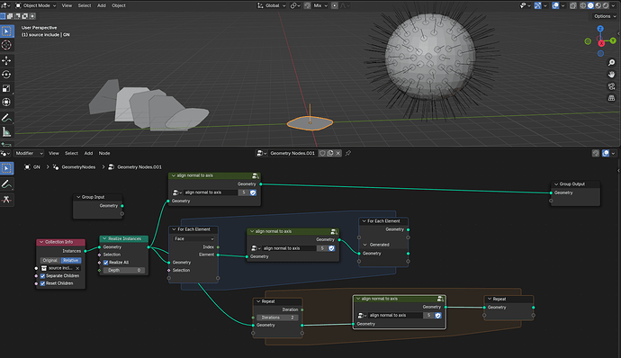This screenshot has width=621, height=358.
Task: Switch to Material Preview shading
Action: point(598,5)
